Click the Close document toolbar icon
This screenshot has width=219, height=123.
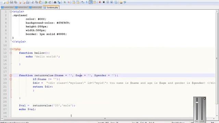coord(20,2)
